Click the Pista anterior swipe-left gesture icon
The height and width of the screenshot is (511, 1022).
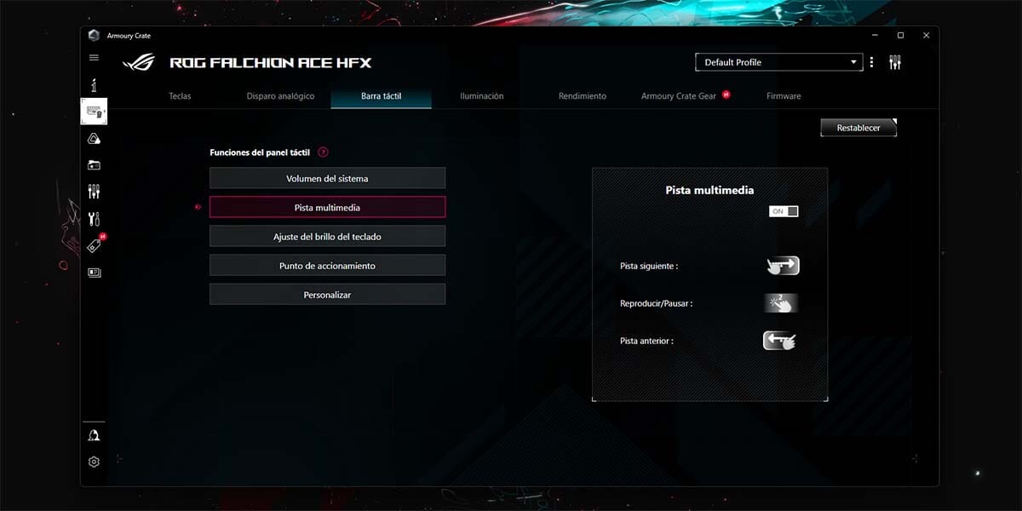coord(780,341)
